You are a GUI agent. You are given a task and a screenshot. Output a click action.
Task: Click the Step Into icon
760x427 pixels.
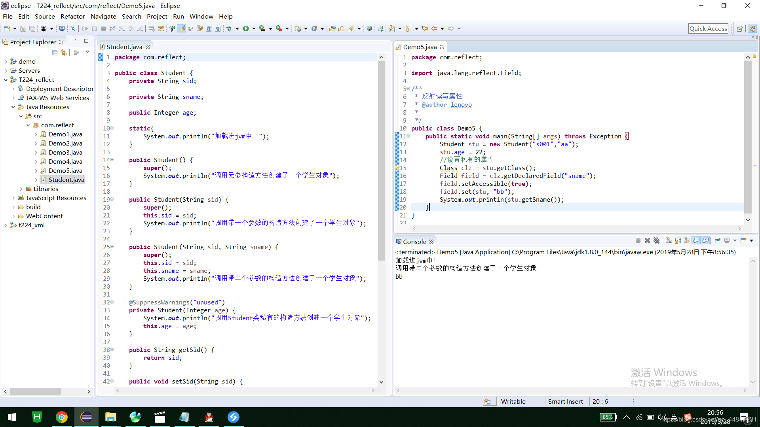[122, 28]
